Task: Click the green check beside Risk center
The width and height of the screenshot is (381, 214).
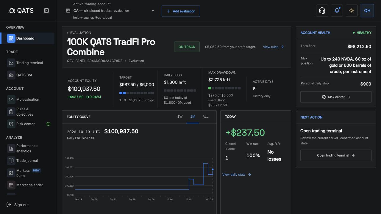Action: click(x=49, y=124)
